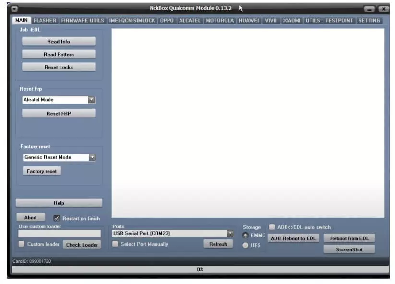Open the FLASHER tab
This screenshot has width=395, height=284.
click(x=45, y=21)
